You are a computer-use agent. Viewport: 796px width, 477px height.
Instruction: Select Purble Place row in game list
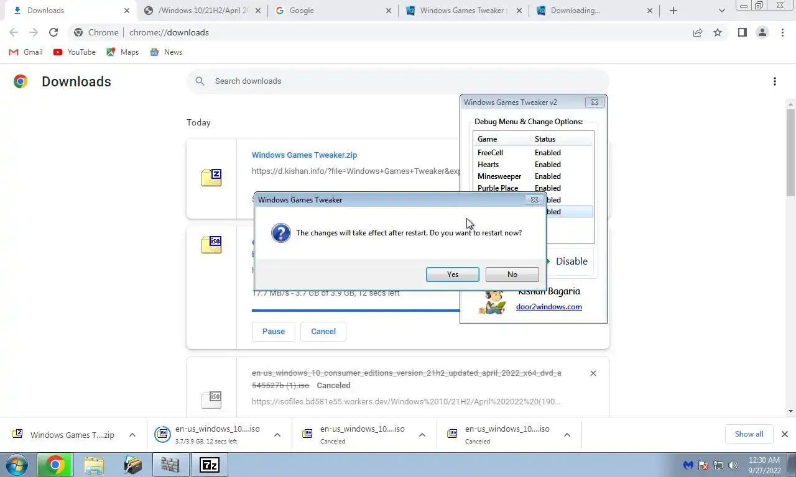click(x=533, y=188)
